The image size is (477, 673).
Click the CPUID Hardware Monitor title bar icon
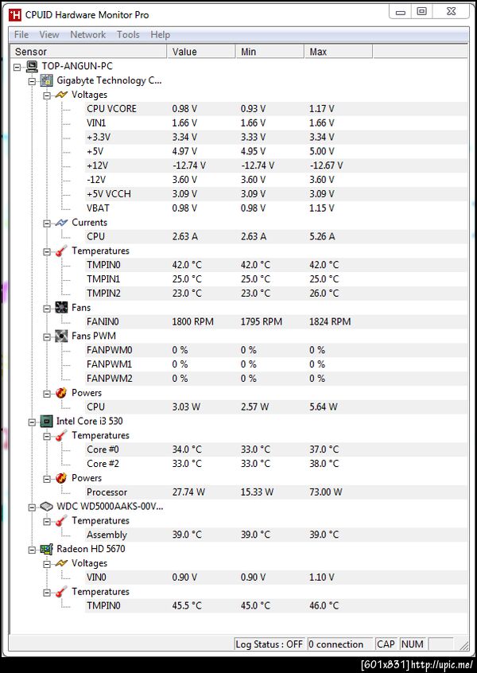[15, 15]
